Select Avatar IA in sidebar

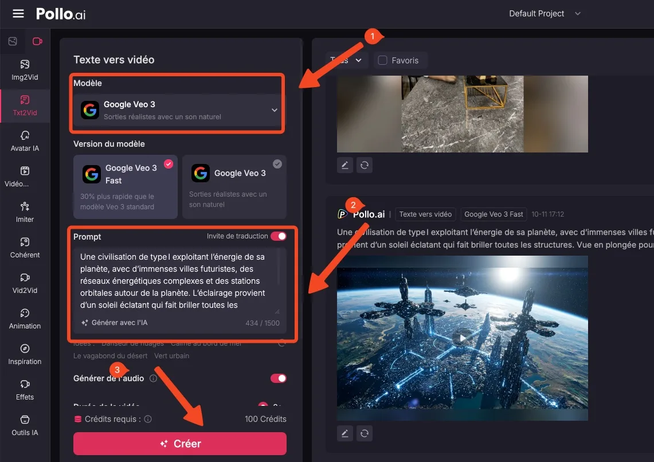click(25, 141)
